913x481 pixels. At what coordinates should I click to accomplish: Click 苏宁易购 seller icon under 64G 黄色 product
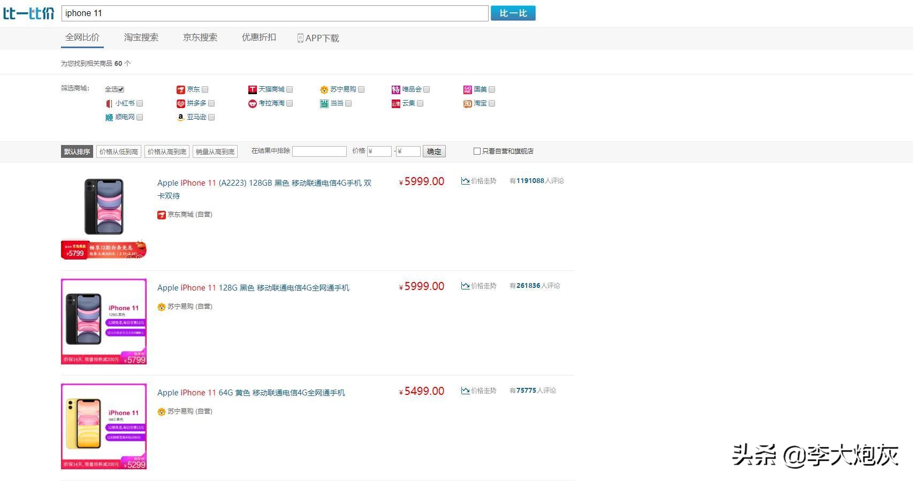click(162, 412)
